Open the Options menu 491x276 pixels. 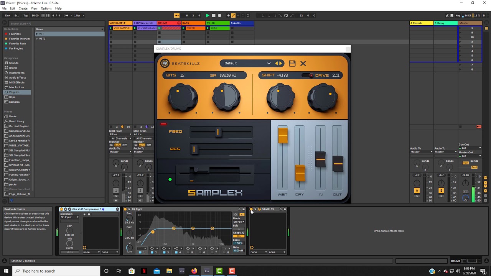pos(46,8)
